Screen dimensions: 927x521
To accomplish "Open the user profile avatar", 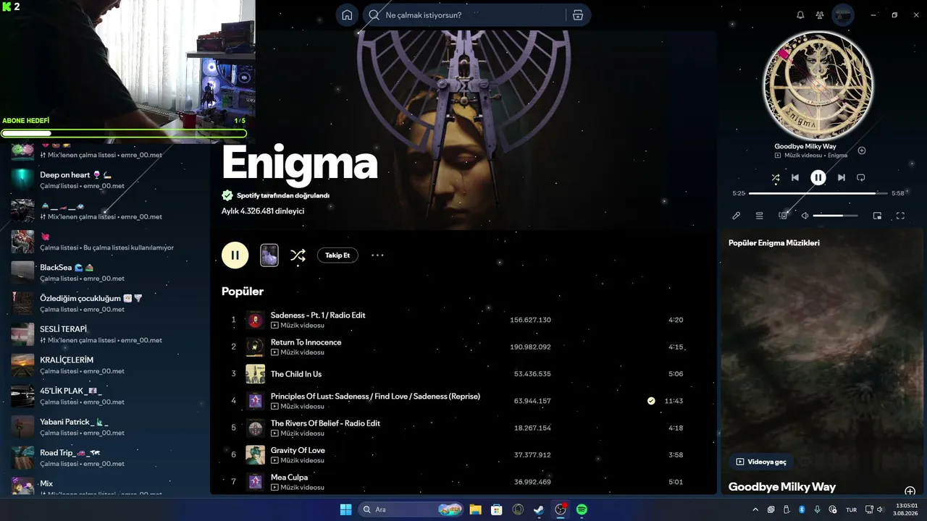I will (x=842, y=15).
